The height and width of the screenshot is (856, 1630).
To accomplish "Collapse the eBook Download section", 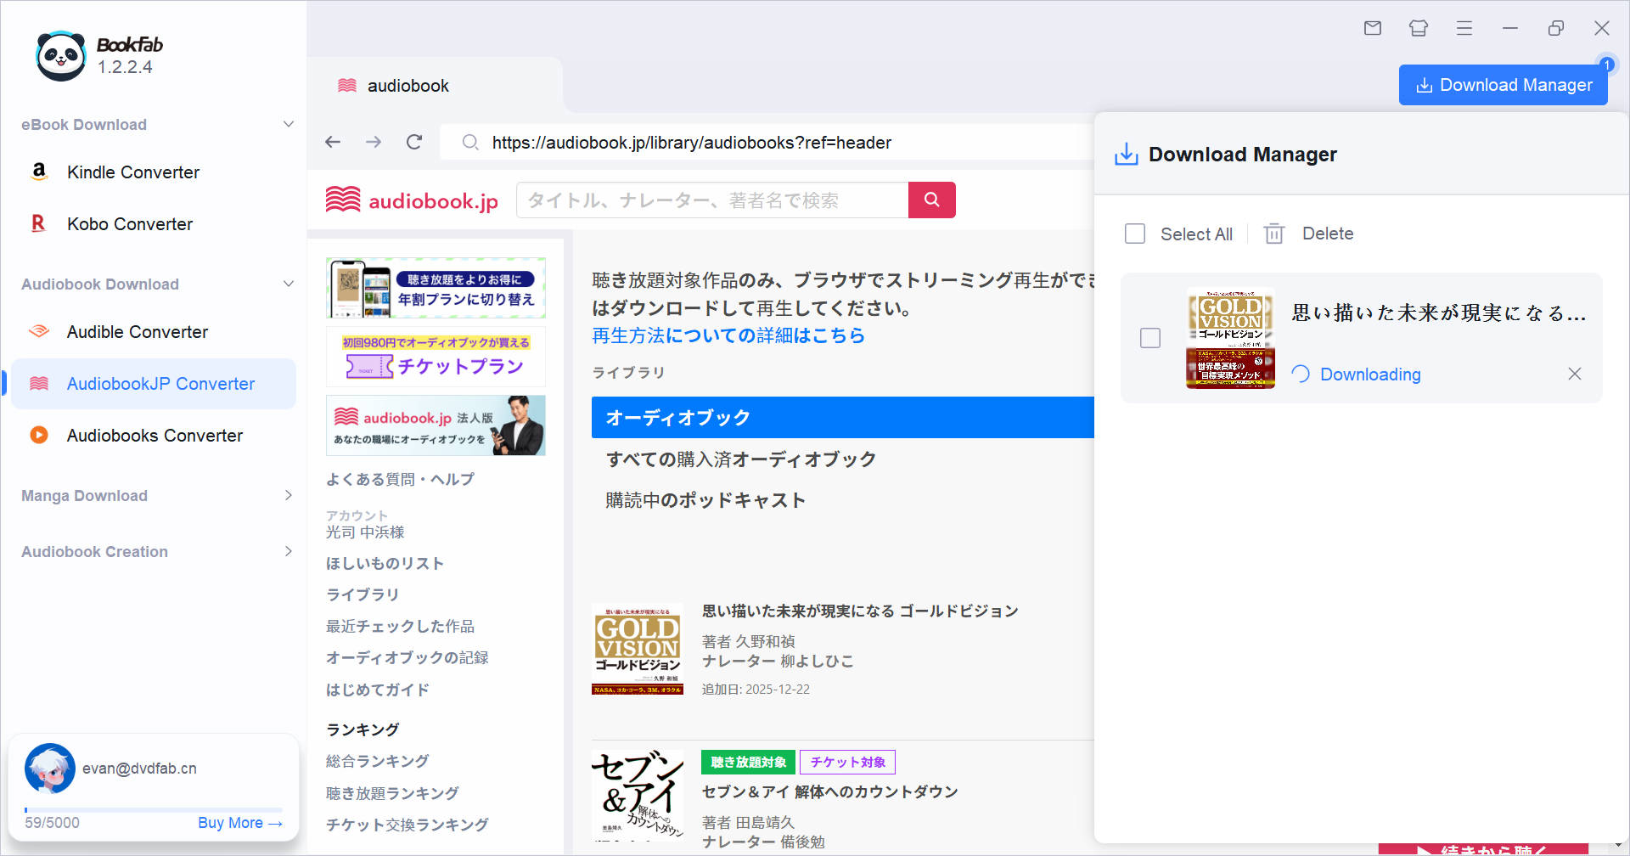I will click(289, 124).
